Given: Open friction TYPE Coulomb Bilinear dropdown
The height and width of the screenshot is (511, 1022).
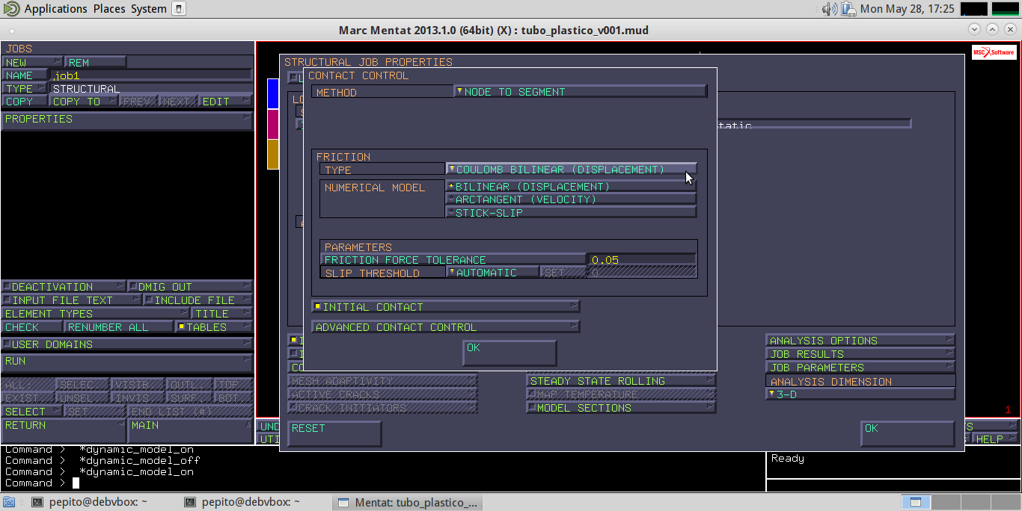Looking at the screenshot, I should click(572, 170).
